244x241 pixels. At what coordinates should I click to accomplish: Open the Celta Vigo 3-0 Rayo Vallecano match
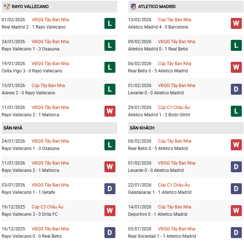32,71
